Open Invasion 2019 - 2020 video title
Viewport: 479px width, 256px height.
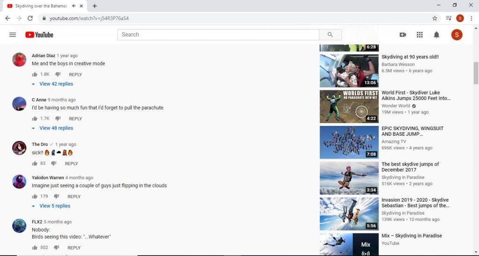pos(415,203)
